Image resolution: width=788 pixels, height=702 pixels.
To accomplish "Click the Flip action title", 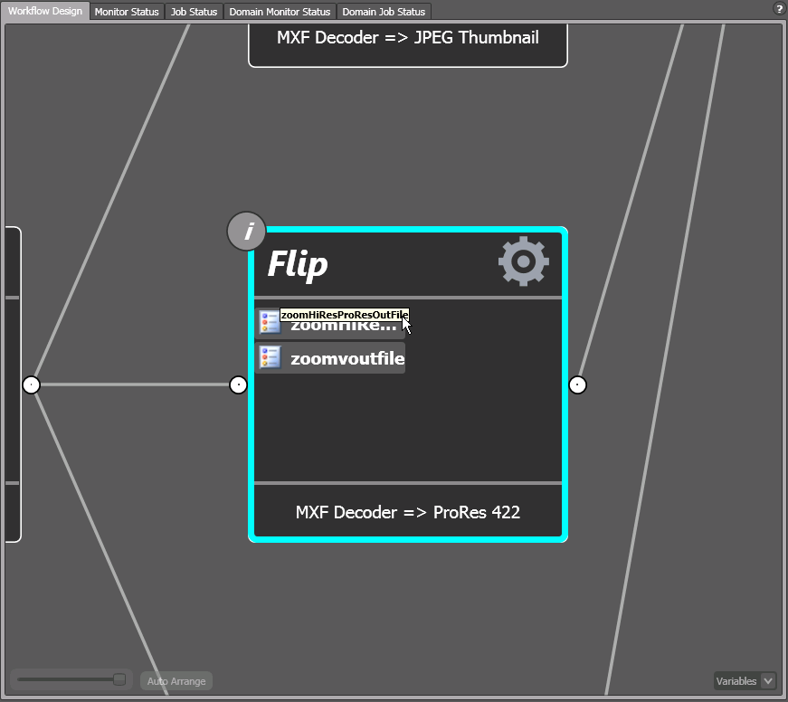I will point(298,265).
